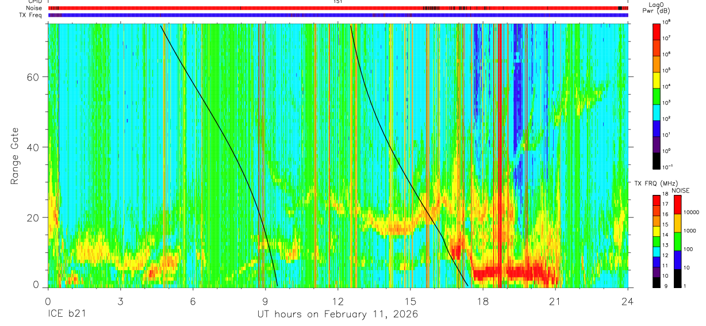Click the x-axis tick label 12
706x326 pixels.
point(337,301)
